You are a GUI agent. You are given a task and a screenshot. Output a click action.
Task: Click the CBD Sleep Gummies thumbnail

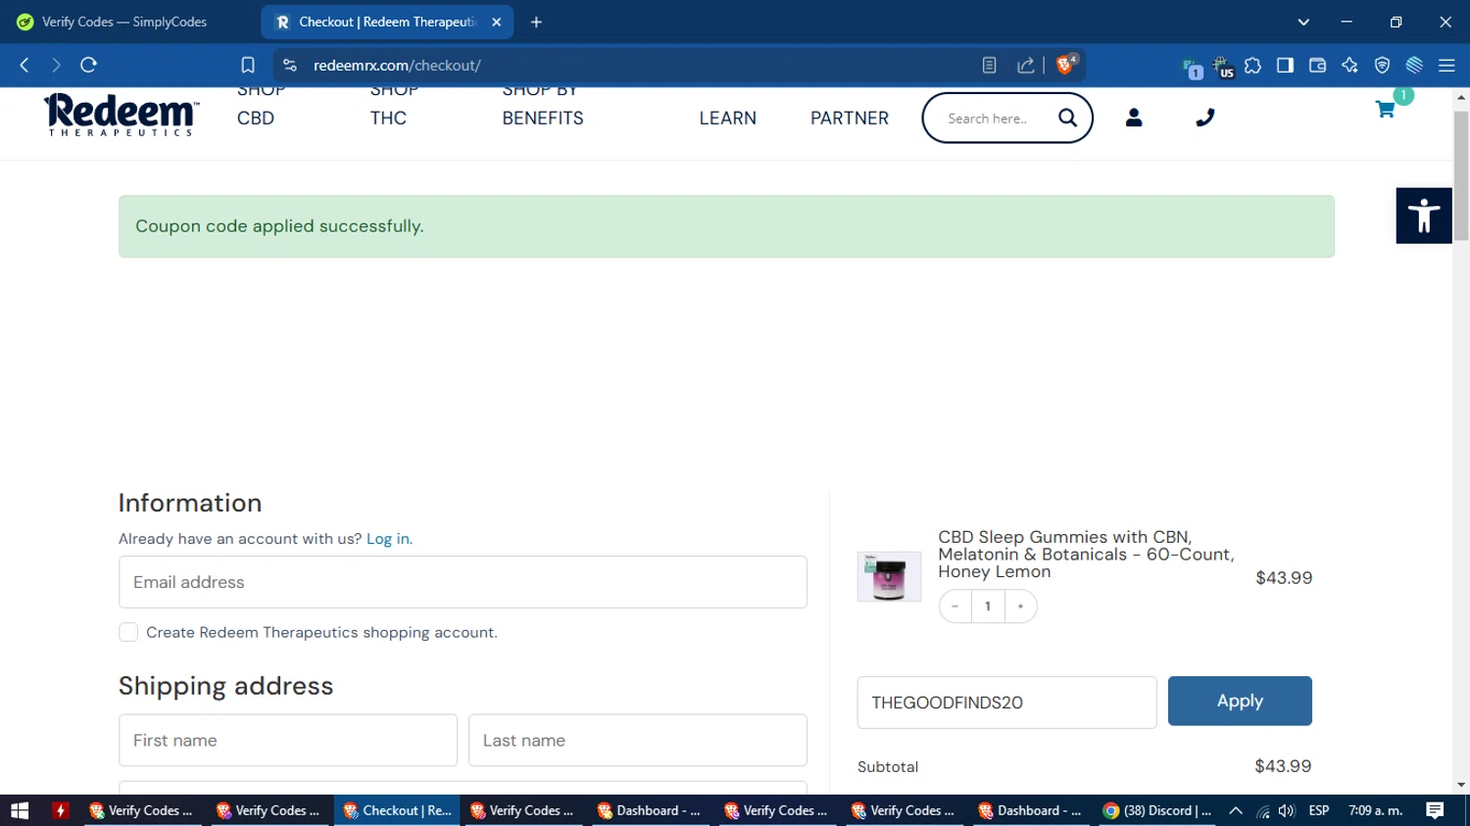pos(889,576)
